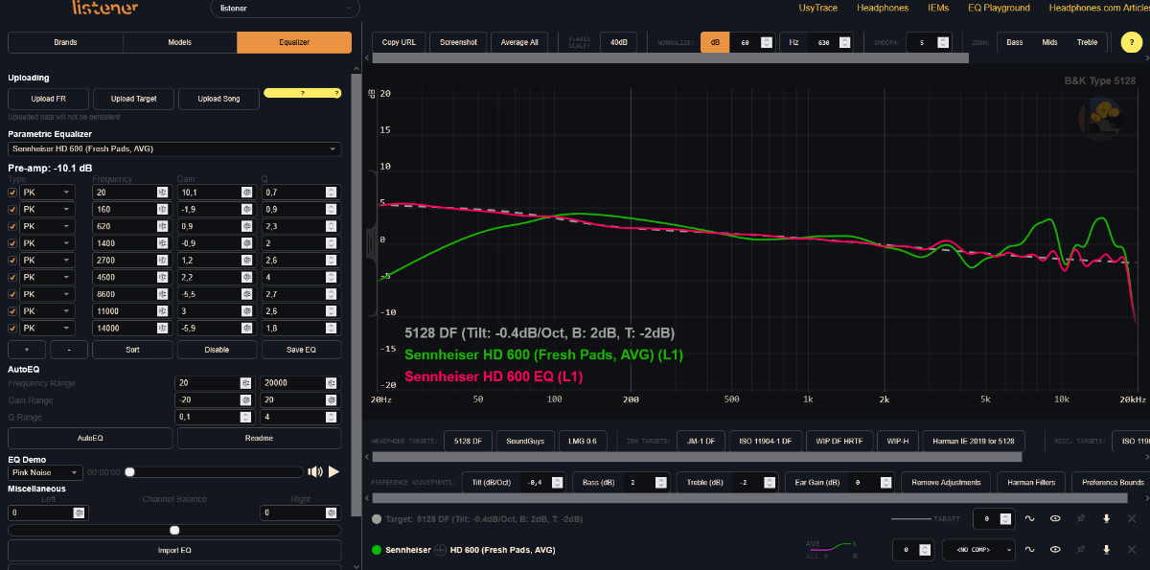This screenshot has width=1150, height=570.
Task: Click the wave icon on Sennheiser HD 600 row
Action: (x=1030, y=550)
